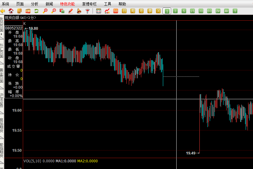
Task: Zoom in with the plus magnifier
Action: coord(45,11)
